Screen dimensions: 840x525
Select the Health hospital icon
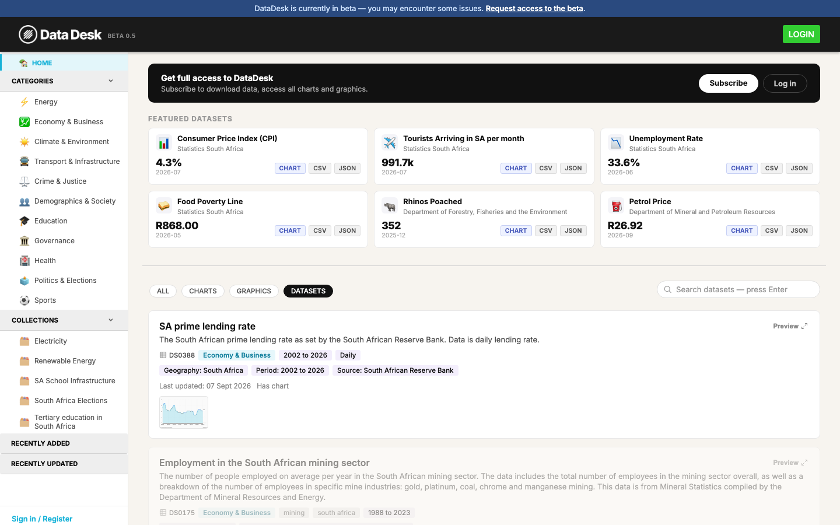[x=24, y=261]
